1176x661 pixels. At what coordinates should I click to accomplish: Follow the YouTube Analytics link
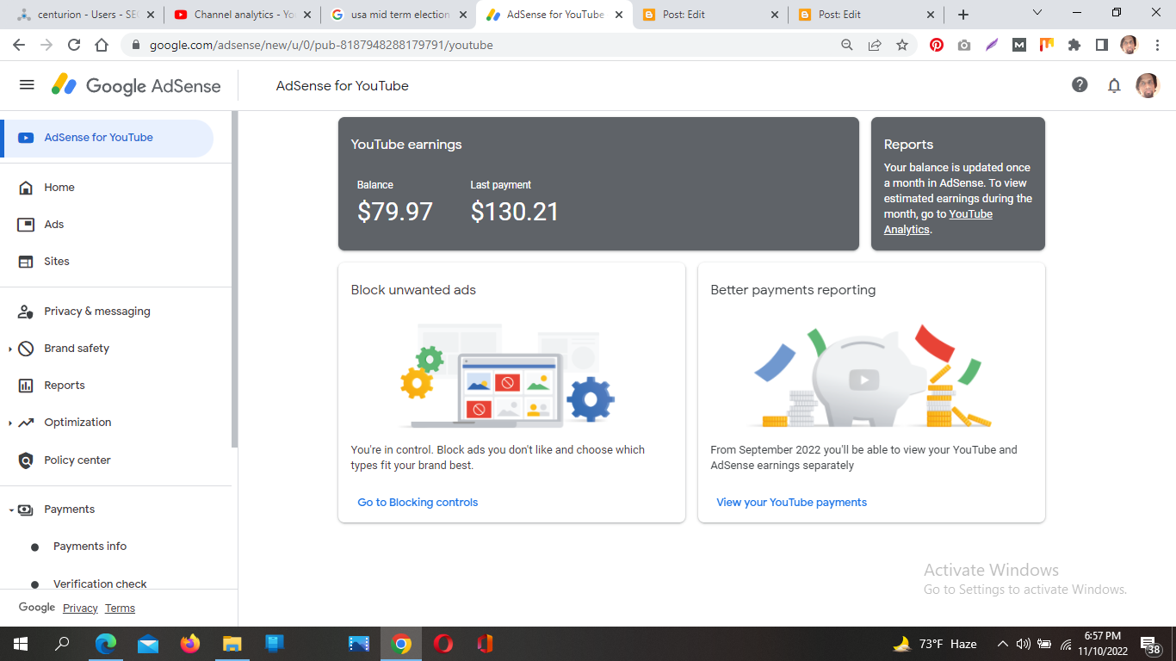(x=938, y=222)
